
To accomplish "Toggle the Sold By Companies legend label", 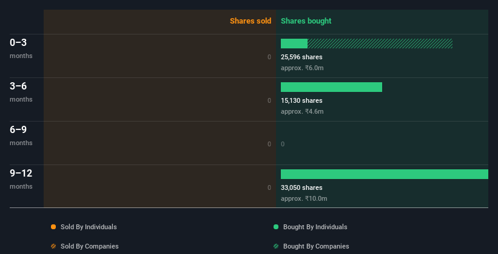I will pos(90,246).
